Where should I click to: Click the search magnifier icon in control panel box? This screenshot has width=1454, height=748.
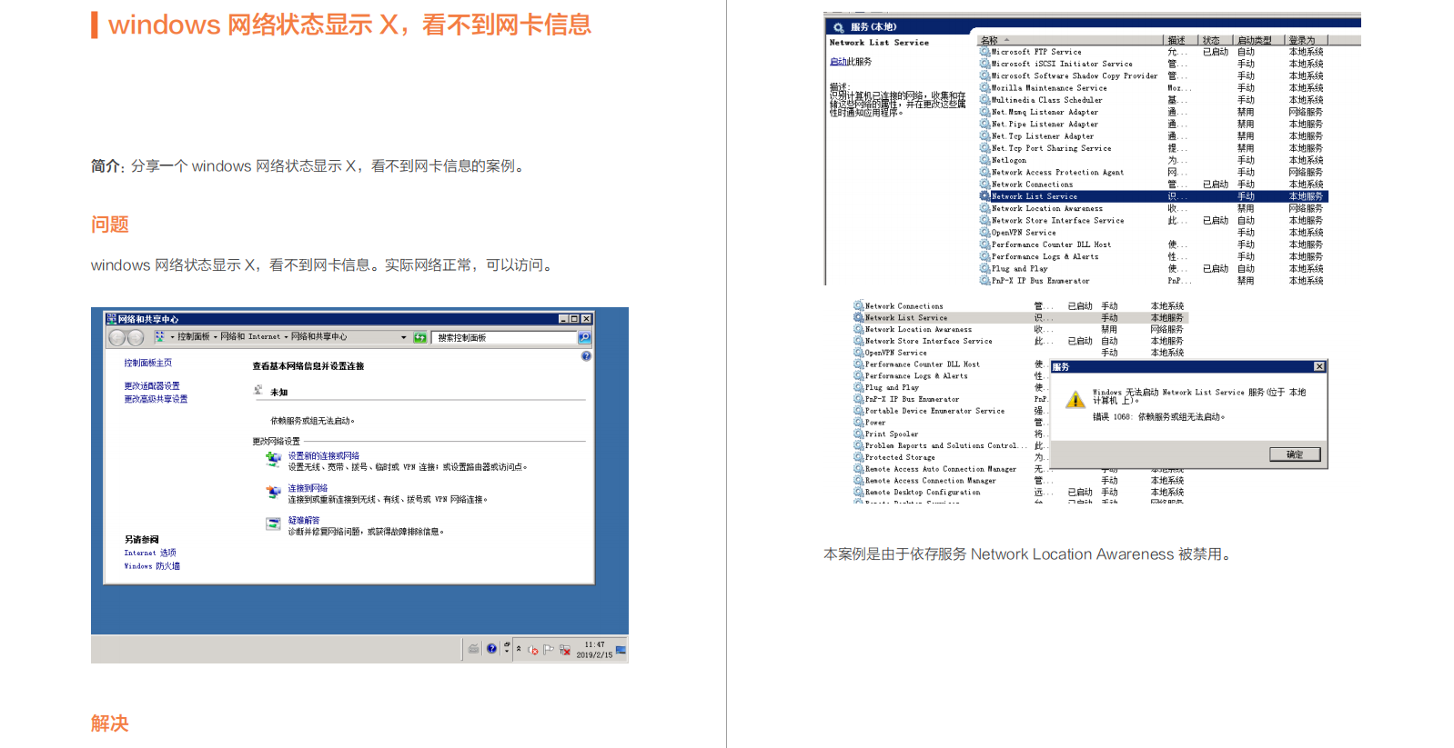coord(584,337)
